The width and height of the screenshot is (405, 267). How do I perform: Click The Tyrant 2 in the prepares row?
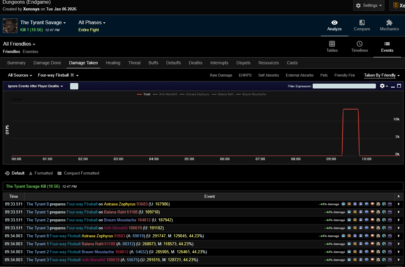click(38, 220)
